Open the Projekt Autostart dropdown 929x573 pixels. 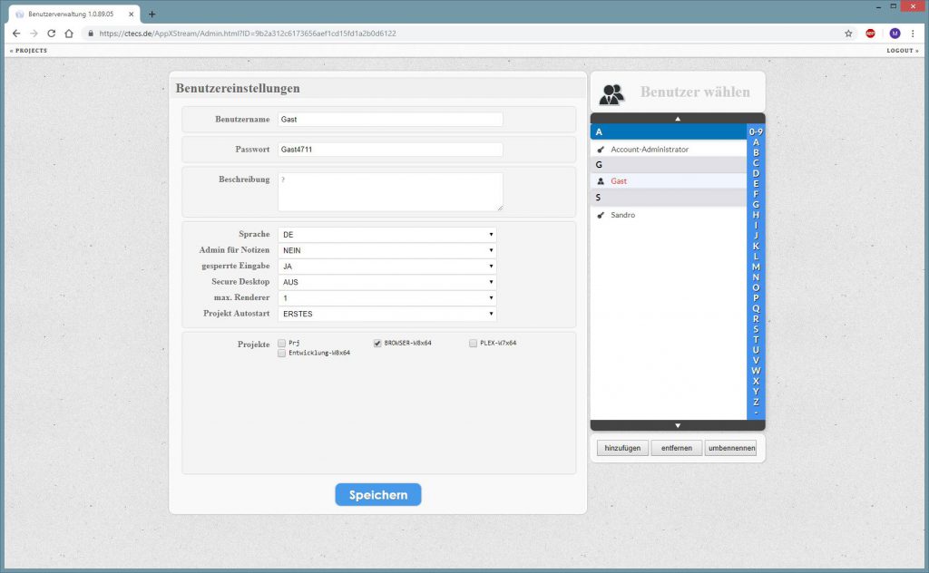click(x=387, y=314)
